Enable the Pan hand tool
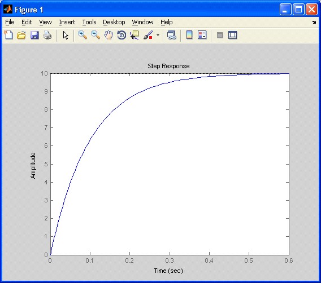The width and height of the screenshot is (321, 283). (x=109, y=35)
